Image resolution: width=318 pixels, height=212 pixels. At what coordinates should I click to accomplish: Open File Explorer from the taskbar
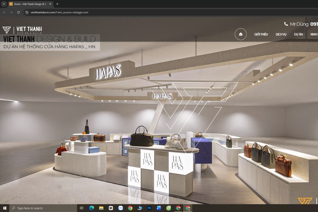[x=101, y=208]
